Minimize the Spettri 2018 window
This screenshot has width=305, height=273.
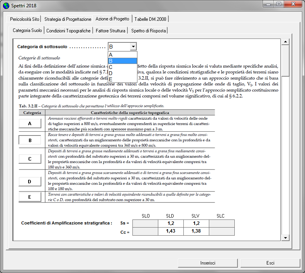tap(268, 4)
